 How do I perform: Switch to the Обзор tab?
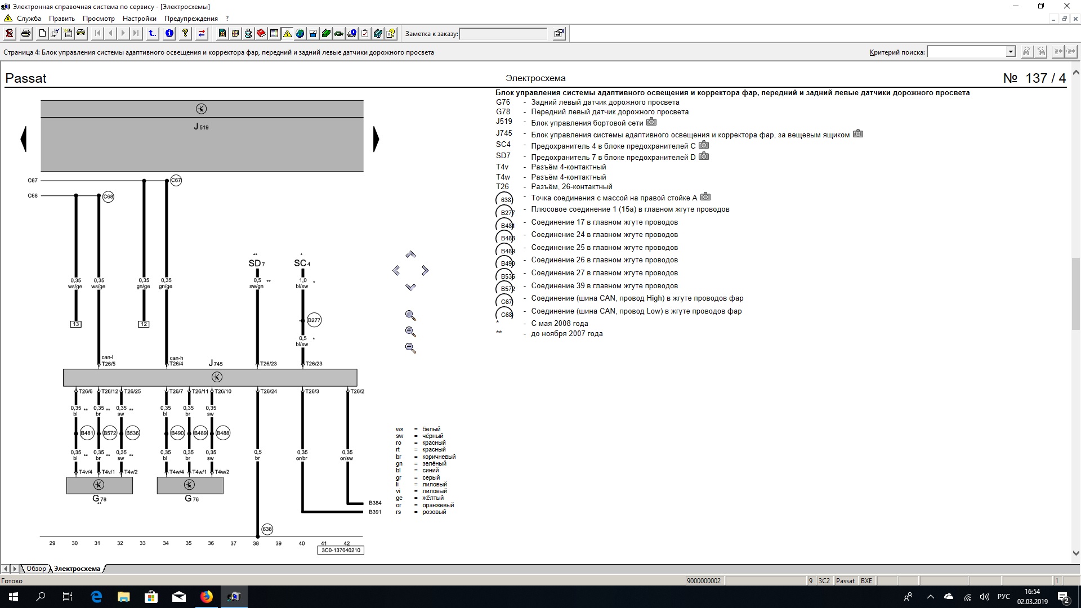(36, 569)
